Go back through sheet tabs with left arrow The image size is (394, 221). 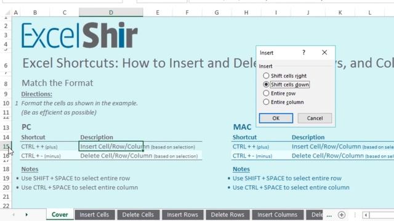(14, 215)
